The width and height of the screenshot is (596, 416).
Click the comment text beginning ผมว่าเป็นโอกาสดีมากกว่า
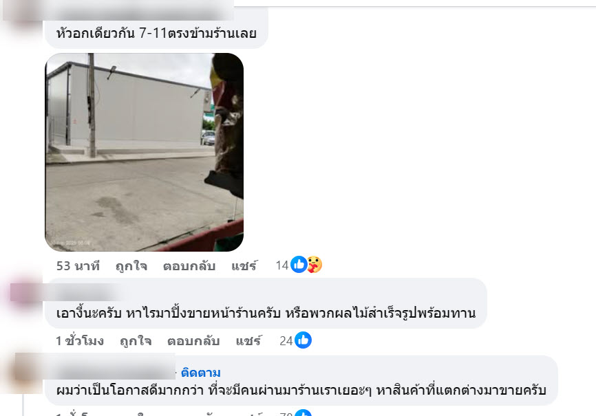(301, 390)
